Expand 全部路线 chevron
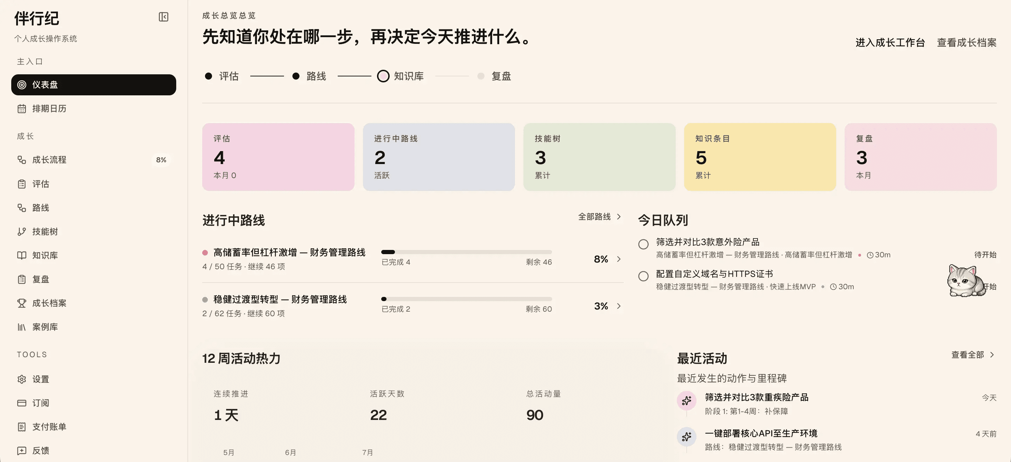The height and width of the screenshot is (462, 1011). pyautogui.click(x=619, y=217)
